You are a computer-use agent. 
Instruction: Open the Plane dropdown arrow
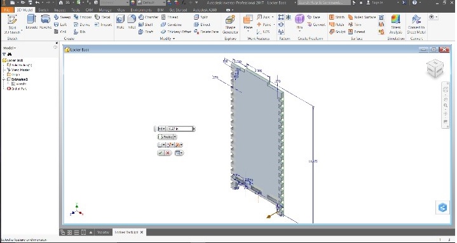(248, 30)
